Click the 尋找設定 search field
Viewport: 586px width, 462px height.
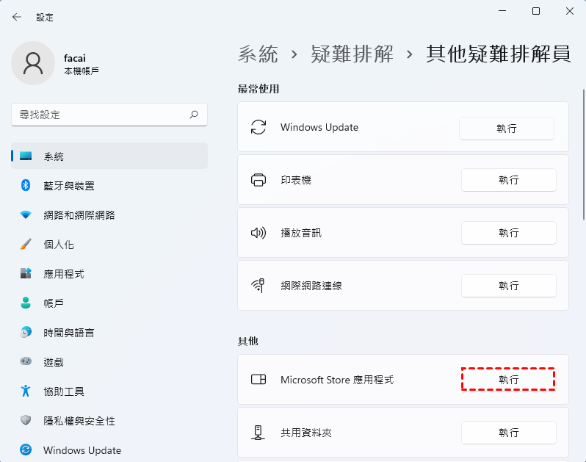pos(109,115)
